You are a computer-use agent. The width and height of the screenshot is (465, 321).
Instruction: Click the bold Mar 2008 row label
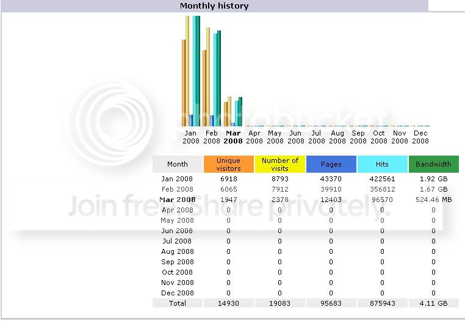(x=178, y=200)
